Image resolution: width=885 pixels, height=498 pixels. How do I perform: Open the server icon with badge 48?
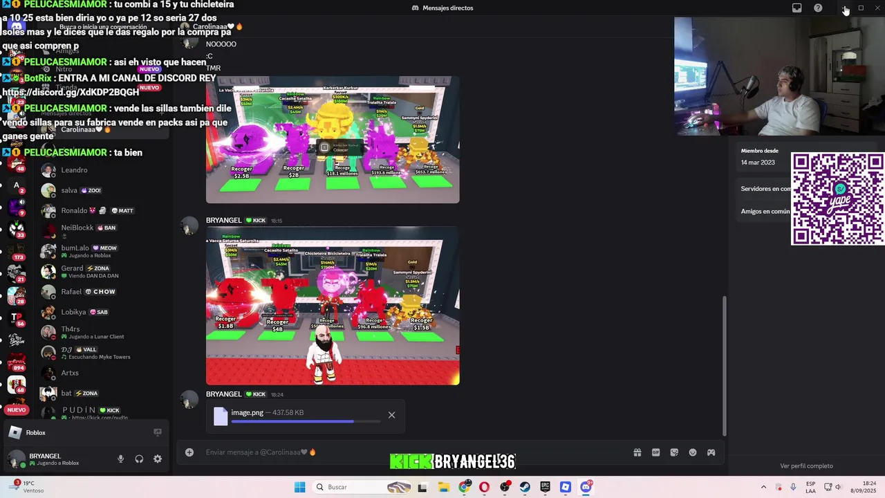point(17,164)
